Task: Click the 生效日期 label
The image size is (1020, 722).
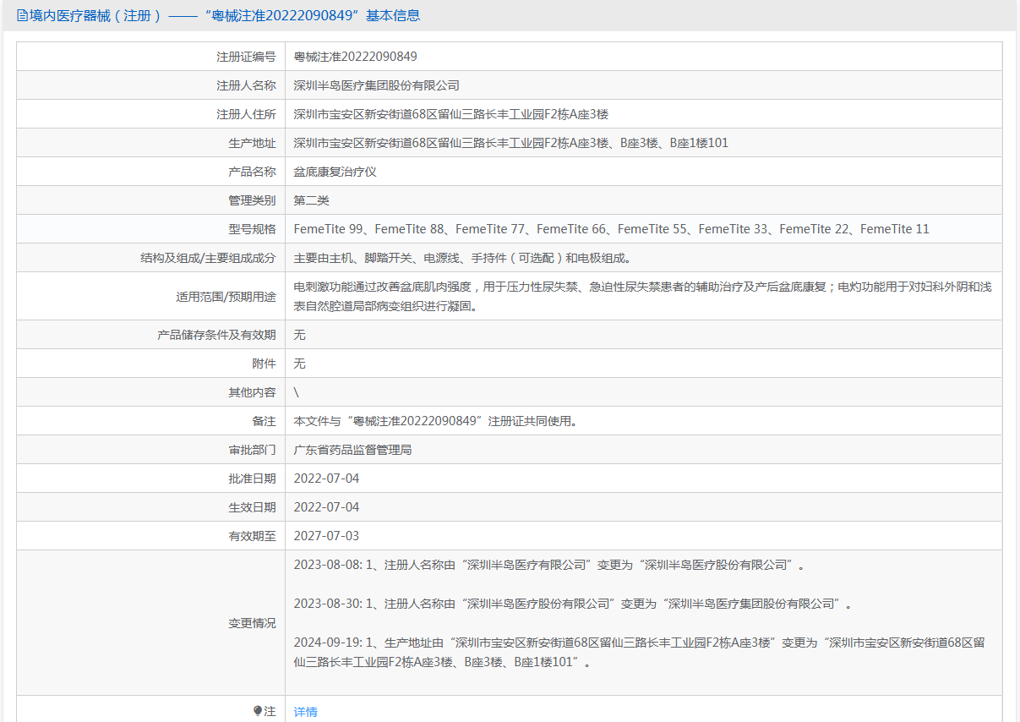Action: click(252, 507)
